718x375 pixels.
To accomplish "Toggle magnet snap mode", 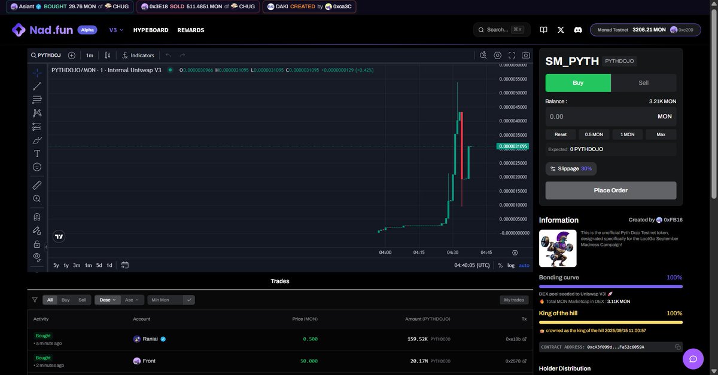I will [37, 217].
